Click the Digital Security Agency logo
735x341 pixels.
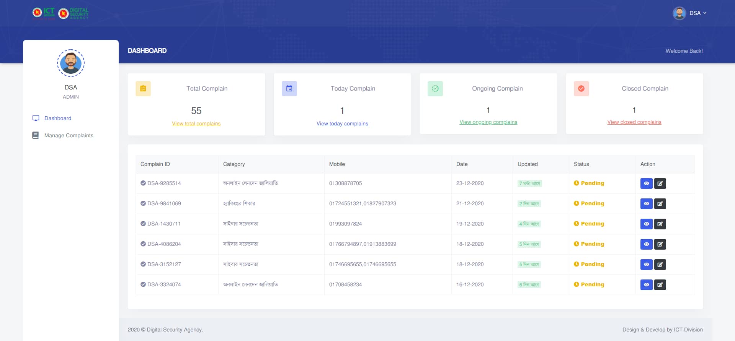tap(73, 13)
